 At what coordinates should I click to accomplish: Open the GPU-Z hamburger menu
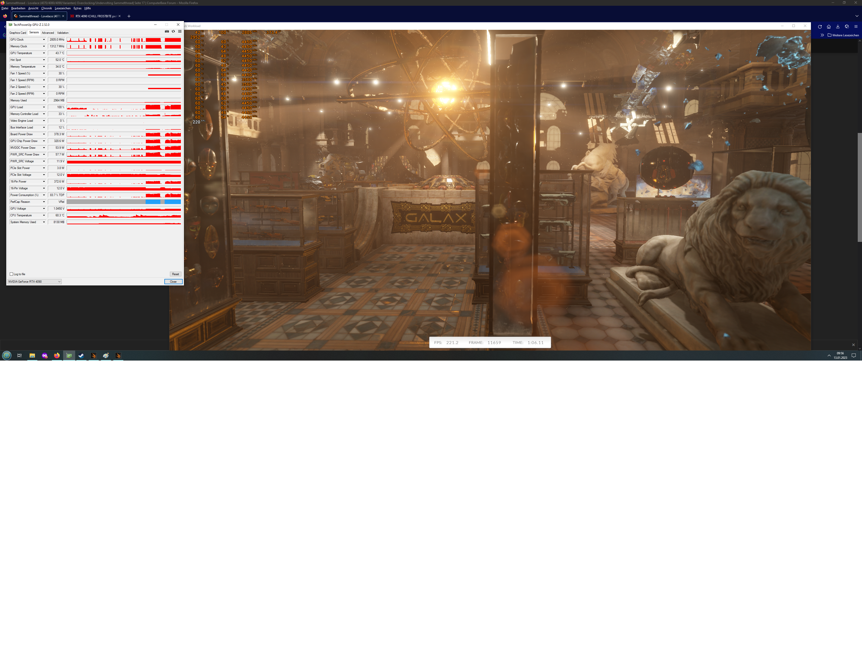180,32
